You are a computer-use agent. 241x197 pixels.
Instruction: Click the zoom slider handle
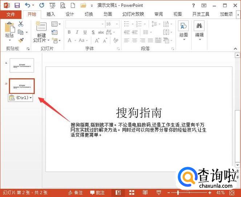pos(178,193)
